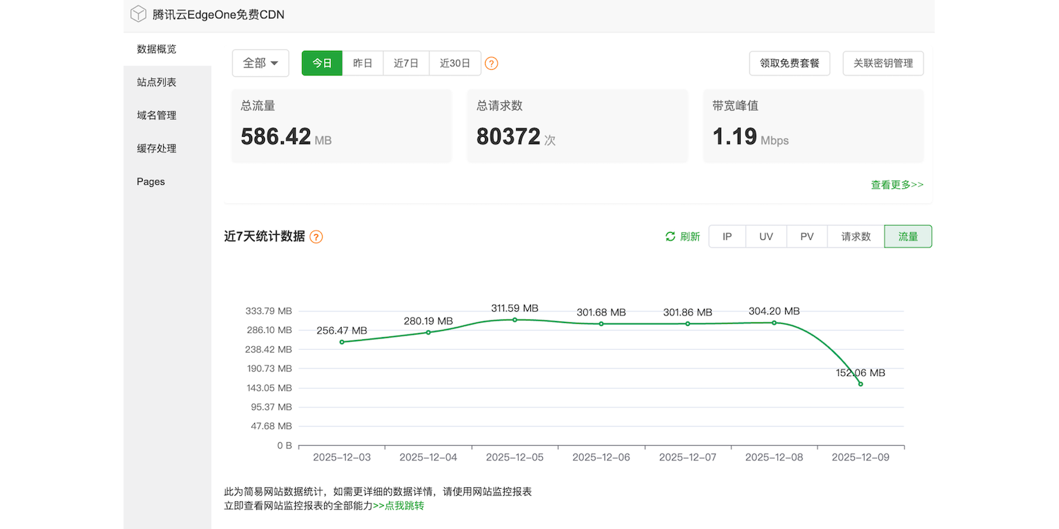Click the 2025-12-05 data point on chart

click(x=515, y=320)
